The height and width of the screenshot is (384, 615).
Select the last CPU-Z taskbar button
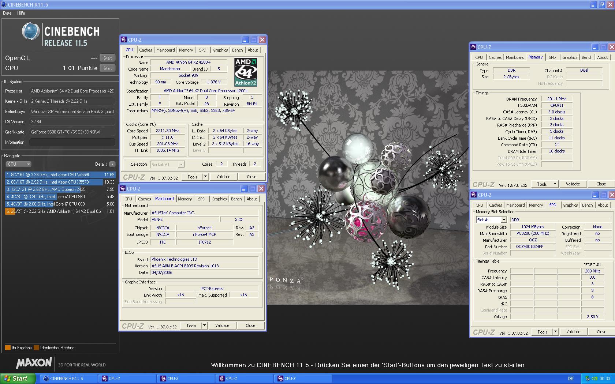pos(303,379)
